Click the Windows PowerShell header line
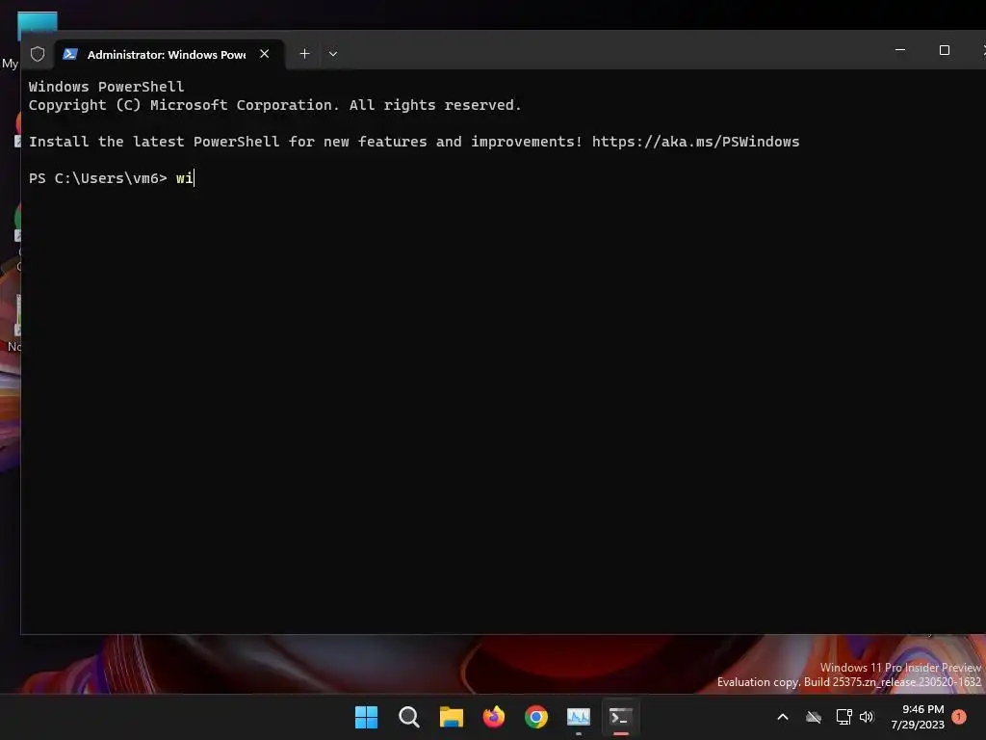Viewport: 986px width, 740px height. click(x=106, y=87)
